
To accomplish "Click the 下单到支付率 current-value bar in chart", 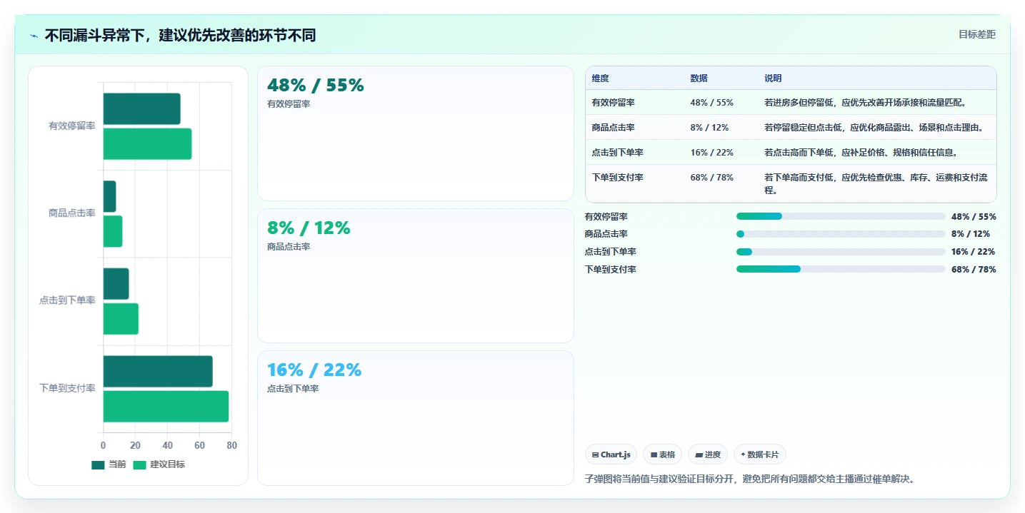I will coord(158,371).
